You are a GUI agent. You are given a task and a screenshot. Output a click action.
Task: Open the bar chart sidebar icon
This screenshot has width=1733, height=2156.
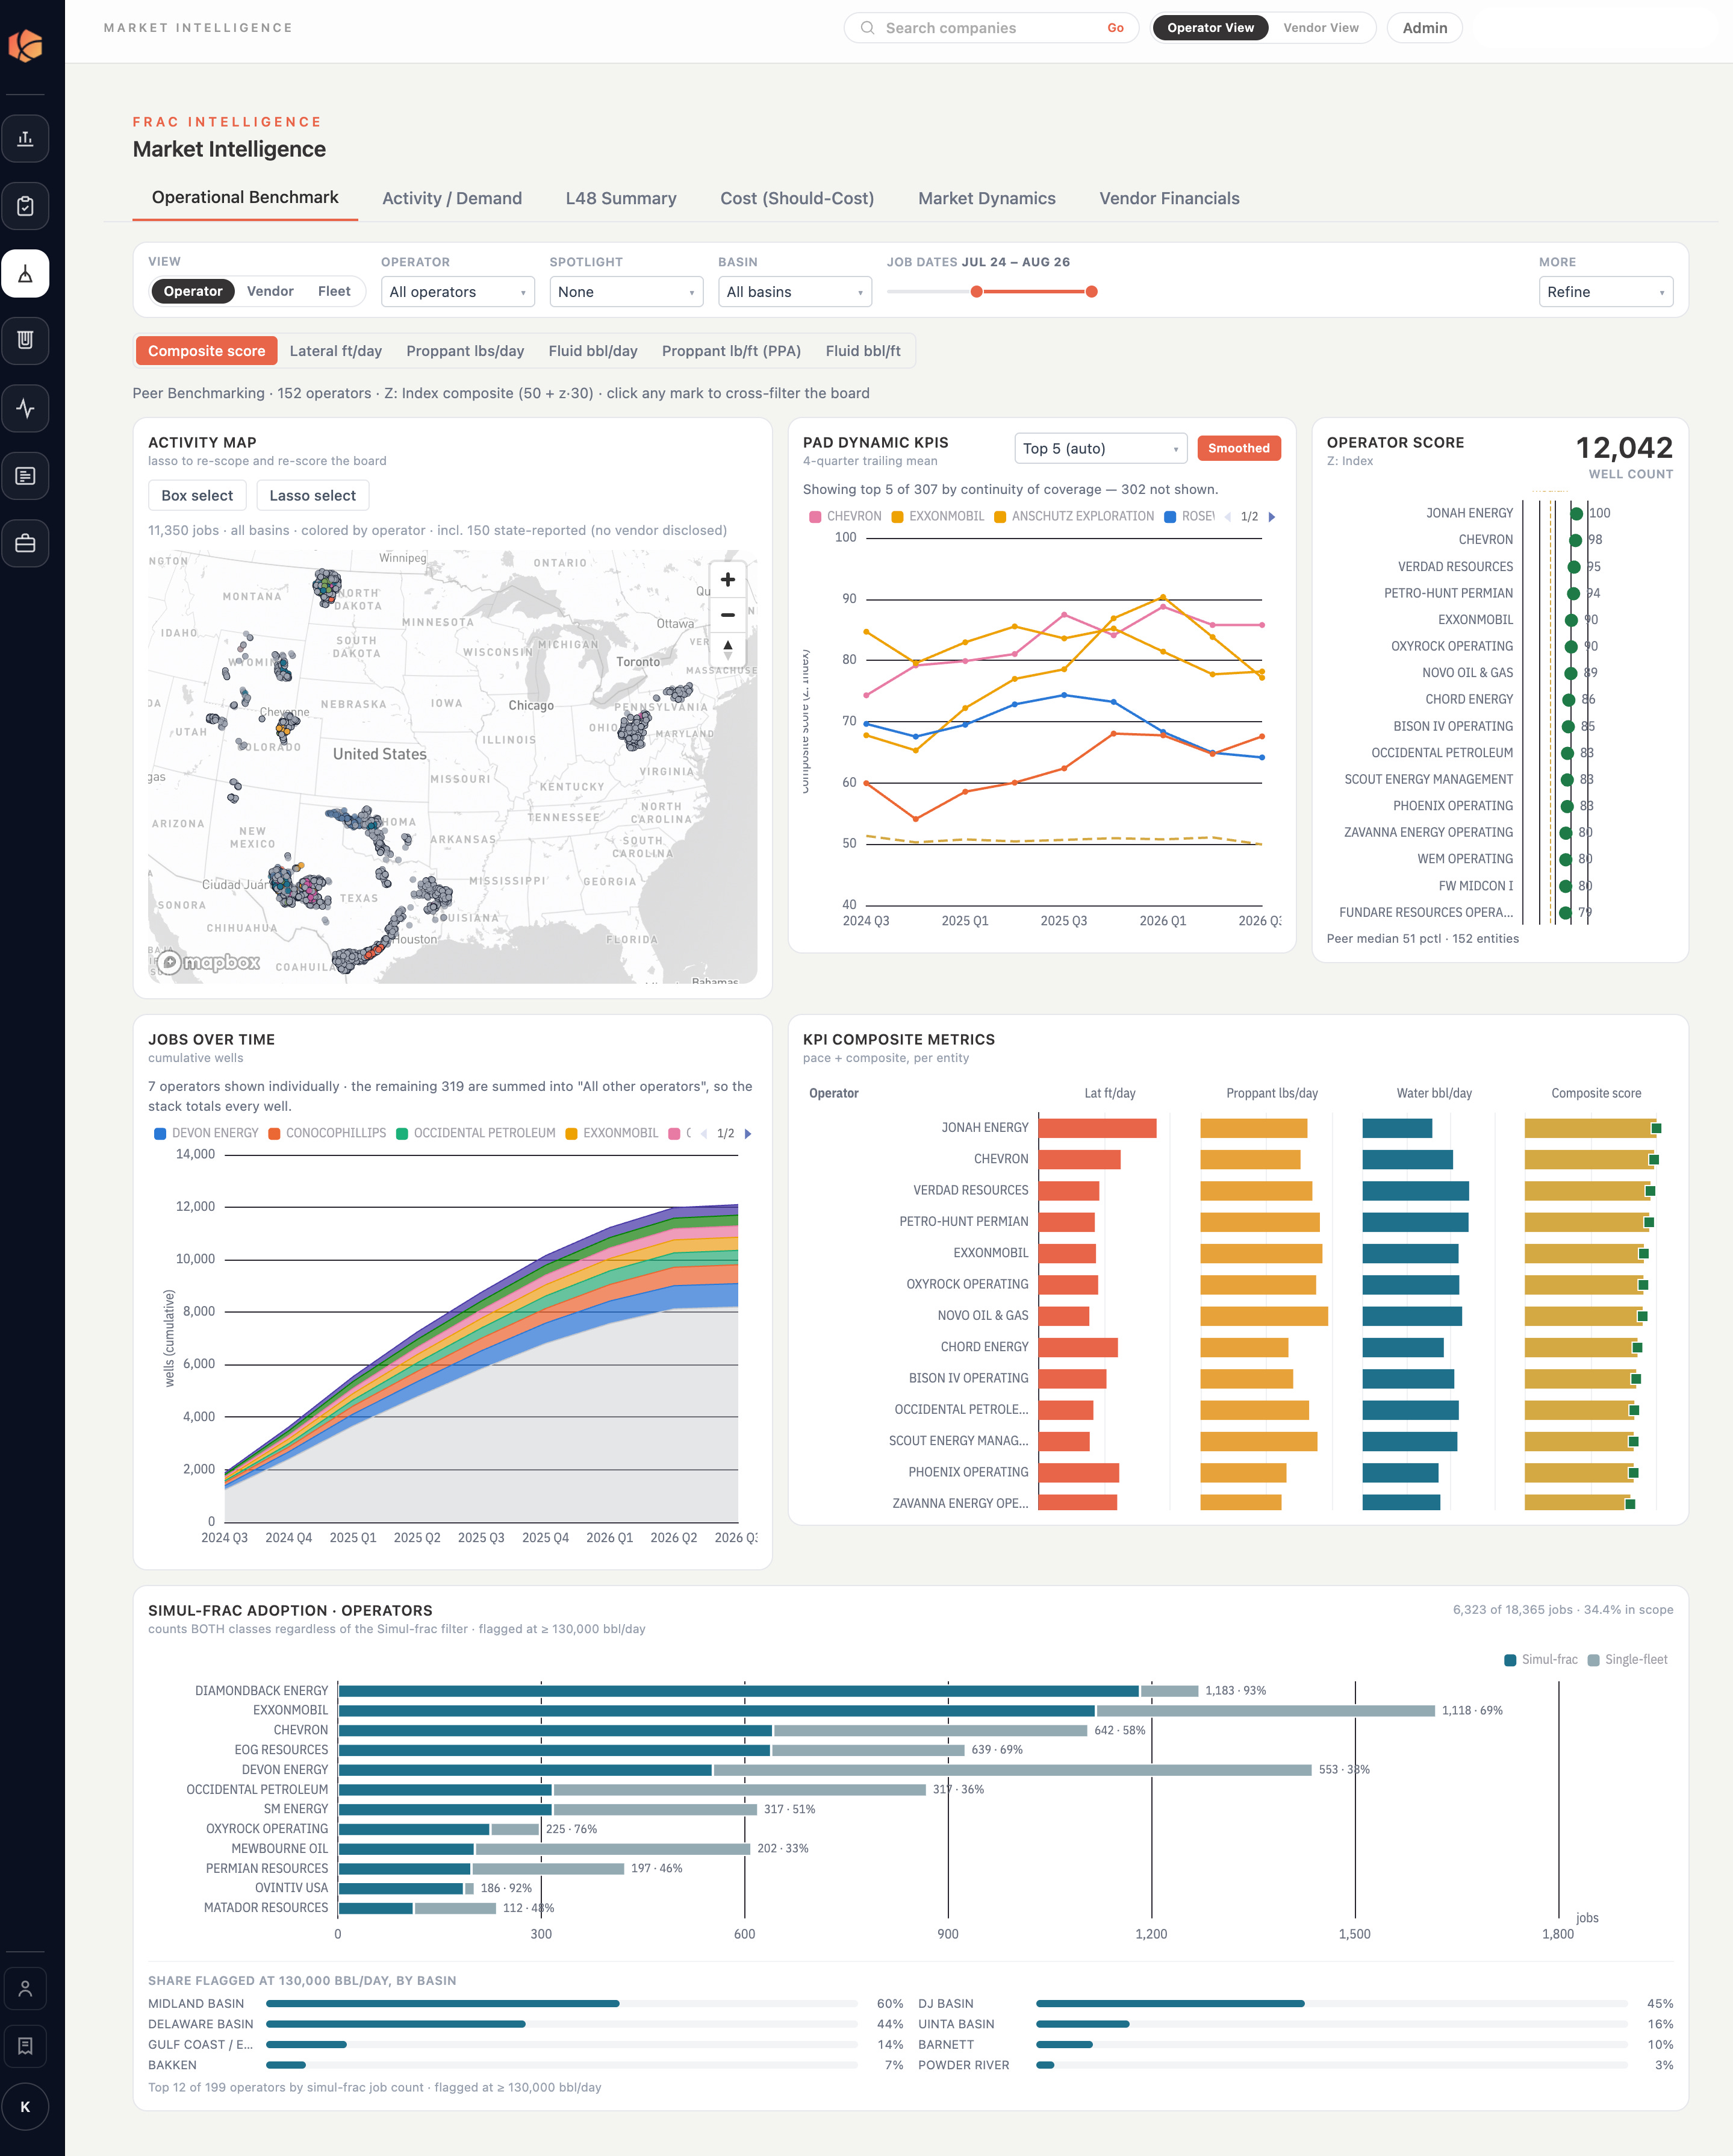(x=25, y=138)
